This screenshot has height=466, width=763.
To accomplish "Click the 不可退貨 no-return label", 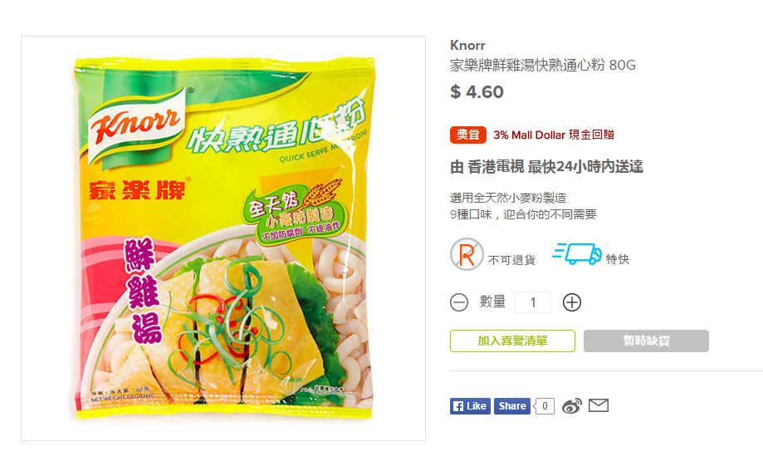I will tap(511, 260).
